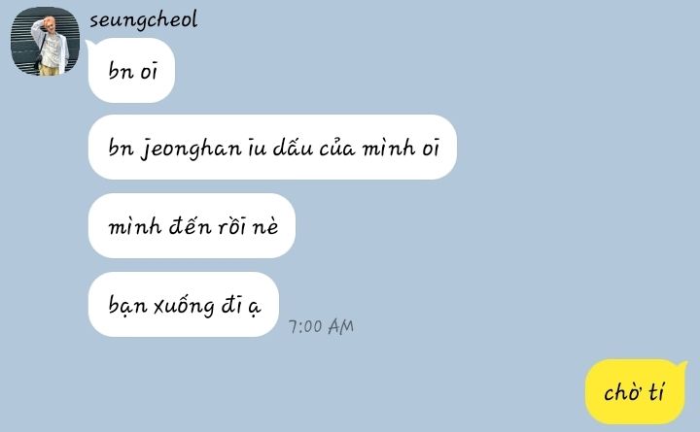Click the word "jeonghan" in the message
Image resolution: width=700 pixels, height=432 pixels.
[192, 149]
